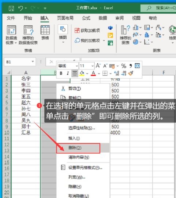
Task: Switch to the 视图 ribbon tab
Action: pyautogui.click(x=136, y=18)
